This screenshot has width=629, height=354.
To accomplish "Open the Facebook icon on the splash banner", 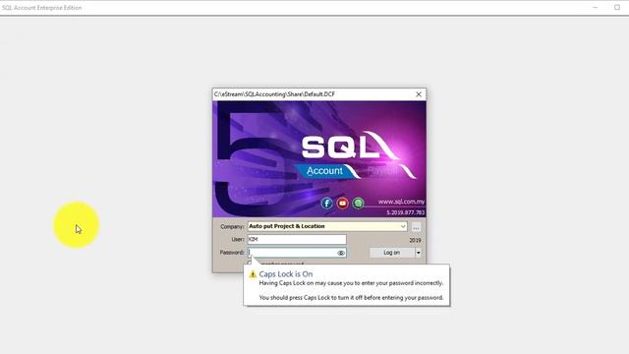I will (327, 204).
